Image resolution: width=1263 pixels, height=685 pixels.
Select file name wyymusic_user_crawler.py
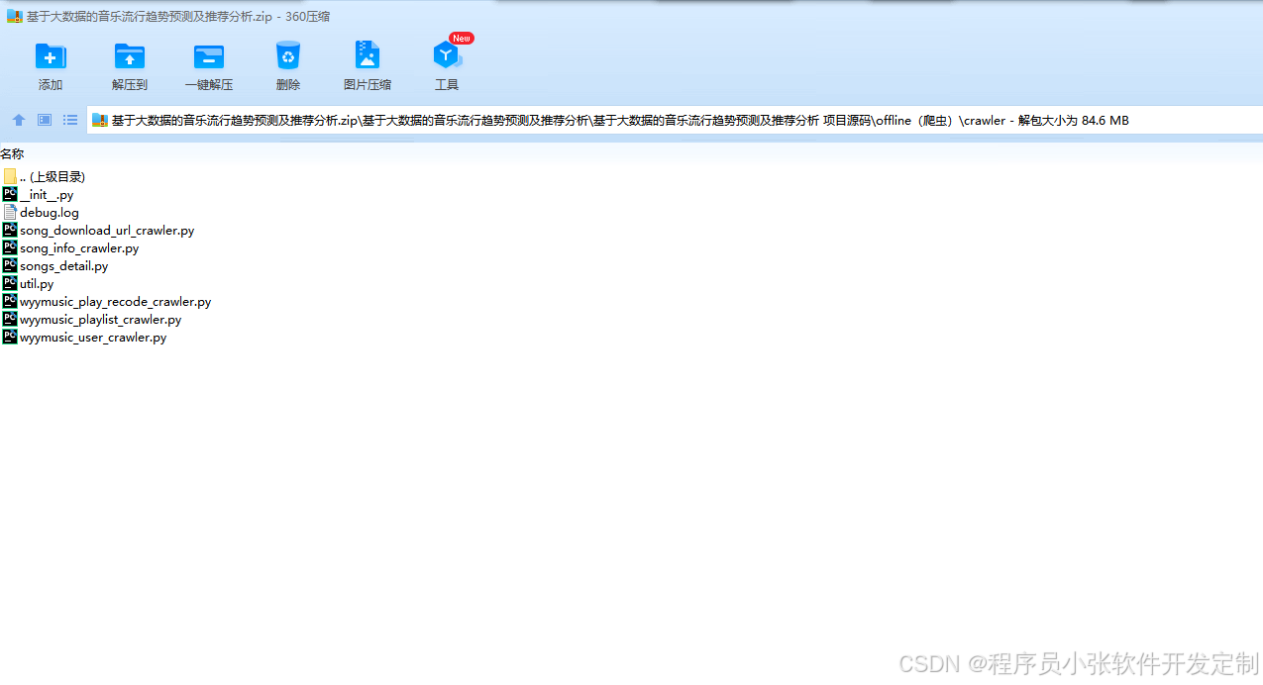pos(93,338)
